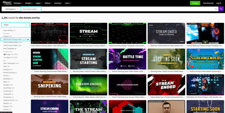Screen dimensions: 225x113
Task: Select the Cyberpunk 2077 tag
Action: coord(11,100)
